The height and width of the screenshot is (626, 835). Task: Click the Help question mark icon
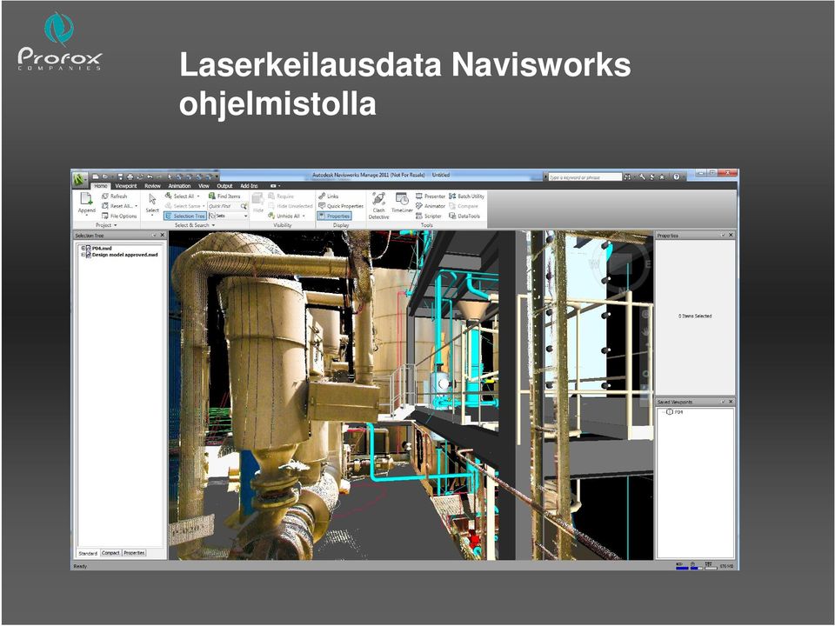[x=677, y=176]
